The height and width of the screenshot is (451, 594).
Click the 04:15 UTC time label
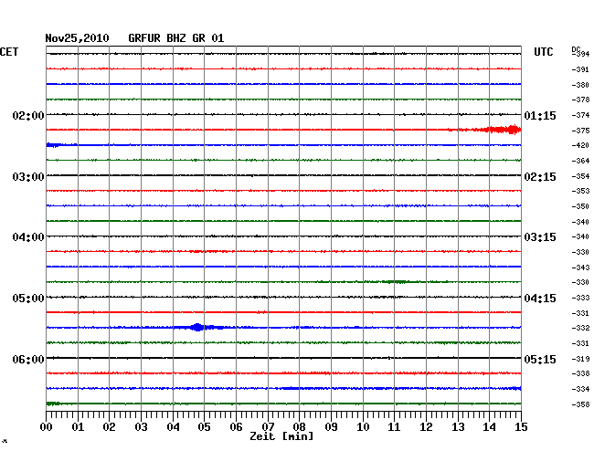click(540, 299)
